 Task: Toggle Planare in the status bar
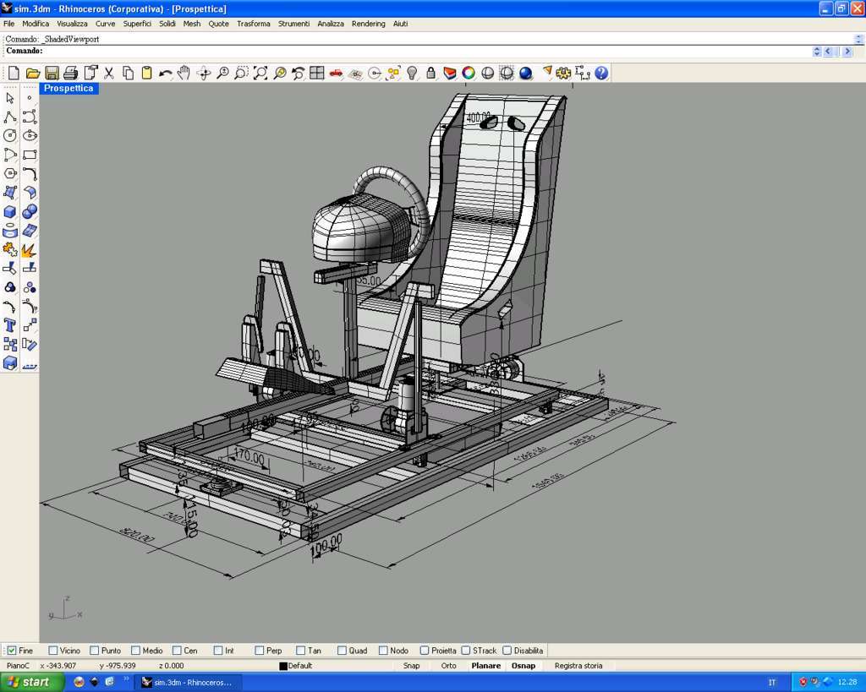[486, 666]
